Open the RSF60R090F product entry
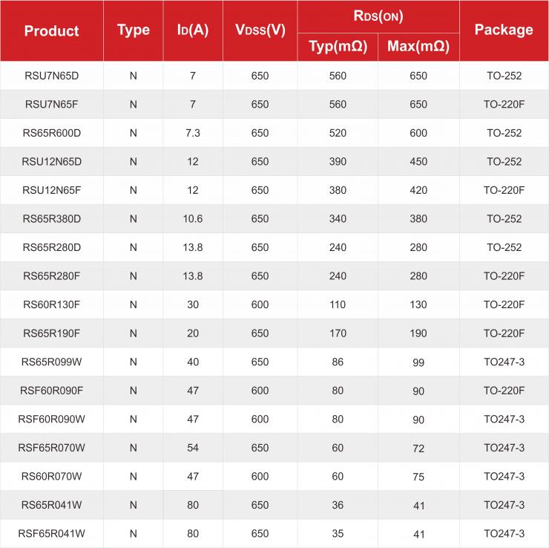This screenshot has height=548, width=549. 51,391
